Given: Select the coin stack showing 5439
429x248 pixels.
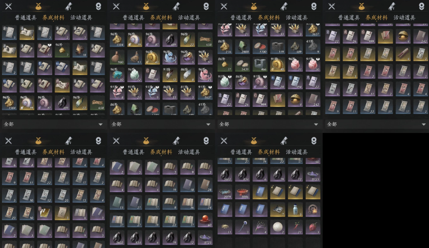Looking at the screenshot, I should 242,64.
